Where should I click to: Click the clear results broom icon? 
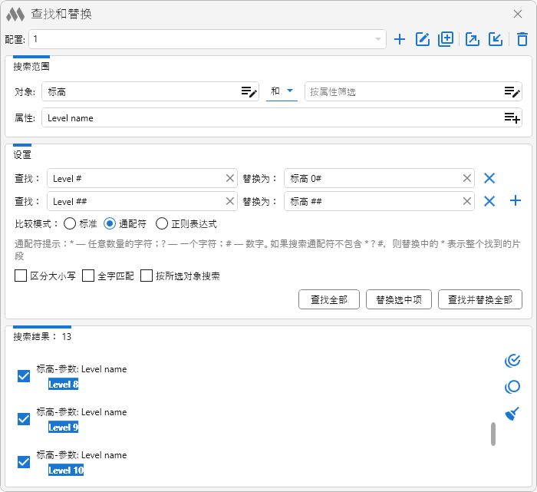click(512, 414)
